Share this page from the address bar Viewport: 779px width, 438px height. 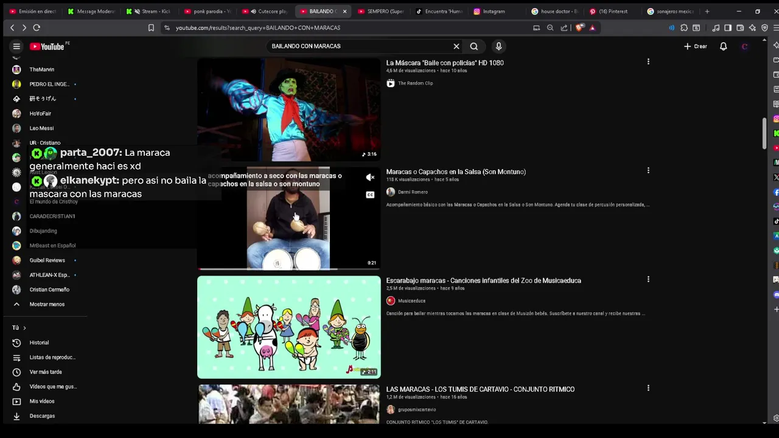coord(564,27)
